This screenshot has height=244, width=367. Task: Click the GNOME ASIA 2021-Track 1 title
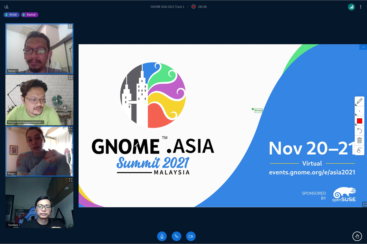[167, 7]
